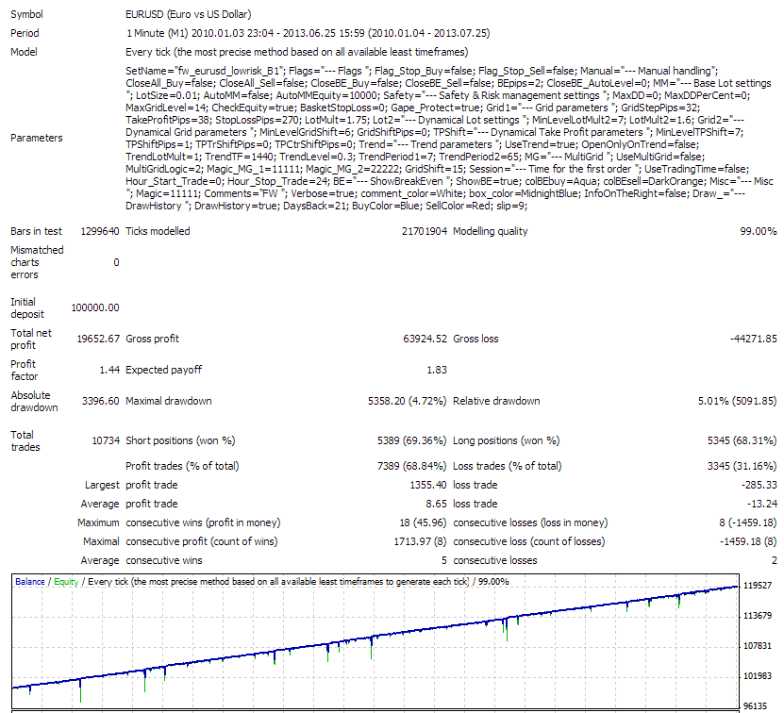Viewport: 784px width, 713px height.
Task: Click the Initial deposit value 100000.00
Action: coord(95,308)
